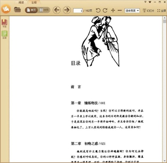Image resolution: width=167 pixels, height=163 pixels.
Task: Open the title bar dropdown menu arrow
Action: (x=145, y=2)
